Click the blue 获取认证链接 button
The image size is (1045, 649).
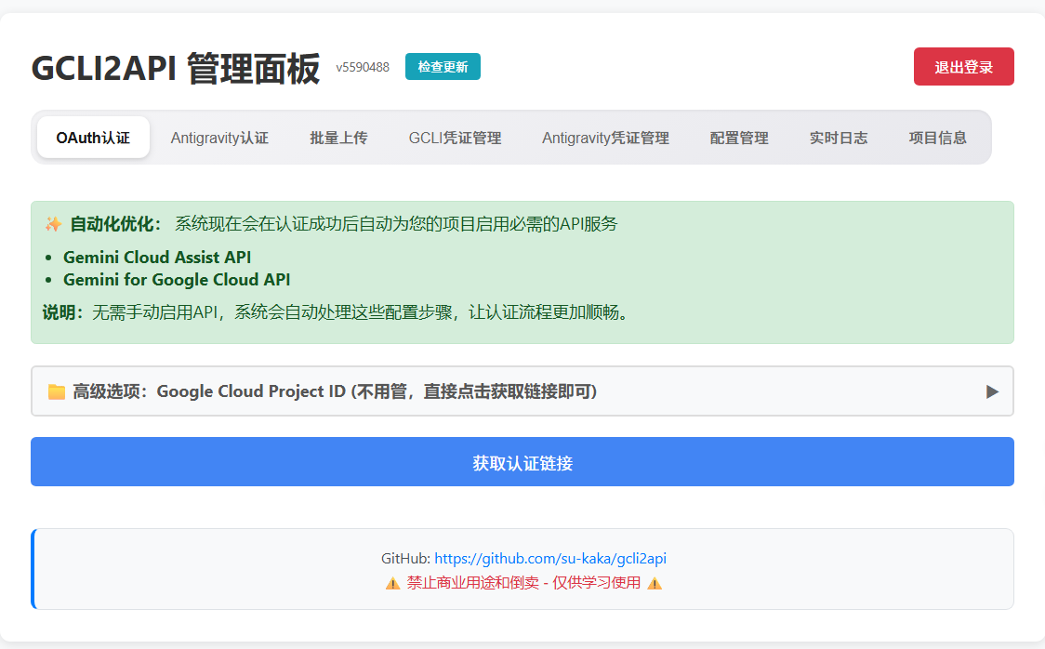pyautogui.click(x=522, y=462)
